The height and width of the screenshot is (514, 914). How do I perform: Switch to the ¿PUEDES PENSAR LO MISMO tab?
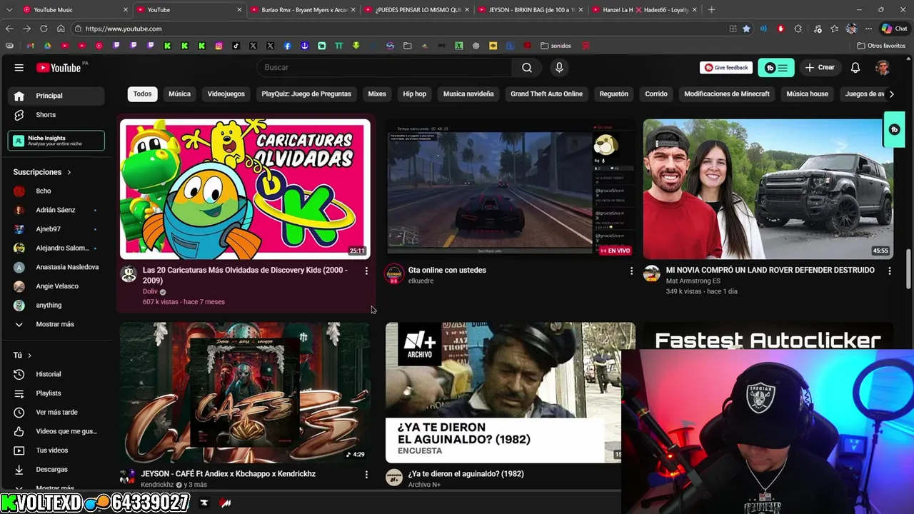417,10
